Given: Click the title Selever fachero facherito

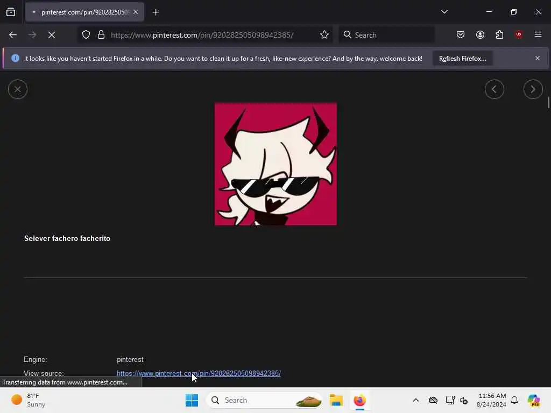Looking at the screenshot, I should click(67, 238).
